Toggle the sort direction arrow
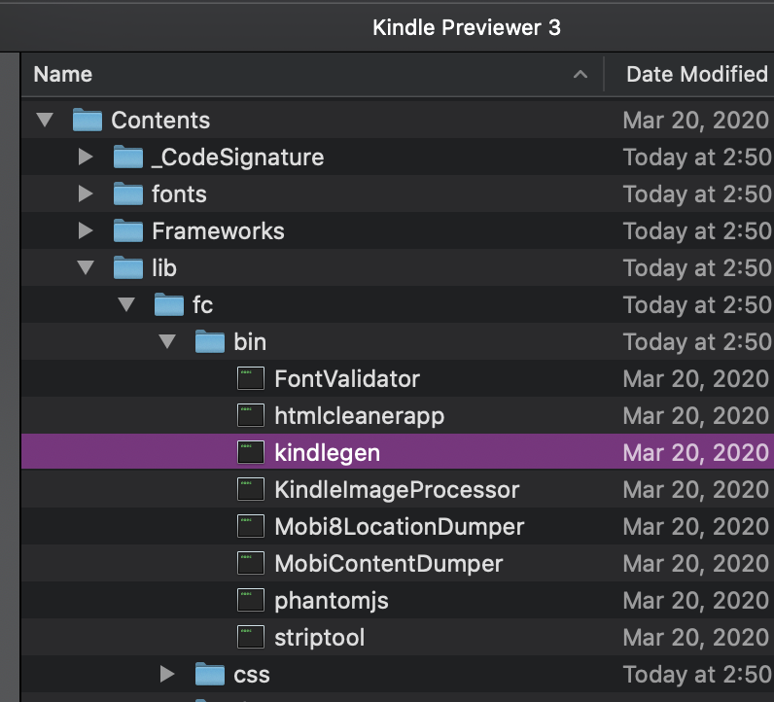This screenshot has width=774, height=702. coord(580,75)
